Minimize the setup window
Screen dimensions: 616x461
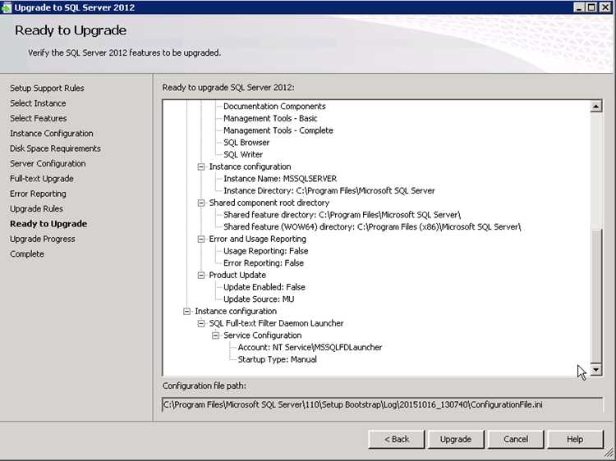coord(579,7)
